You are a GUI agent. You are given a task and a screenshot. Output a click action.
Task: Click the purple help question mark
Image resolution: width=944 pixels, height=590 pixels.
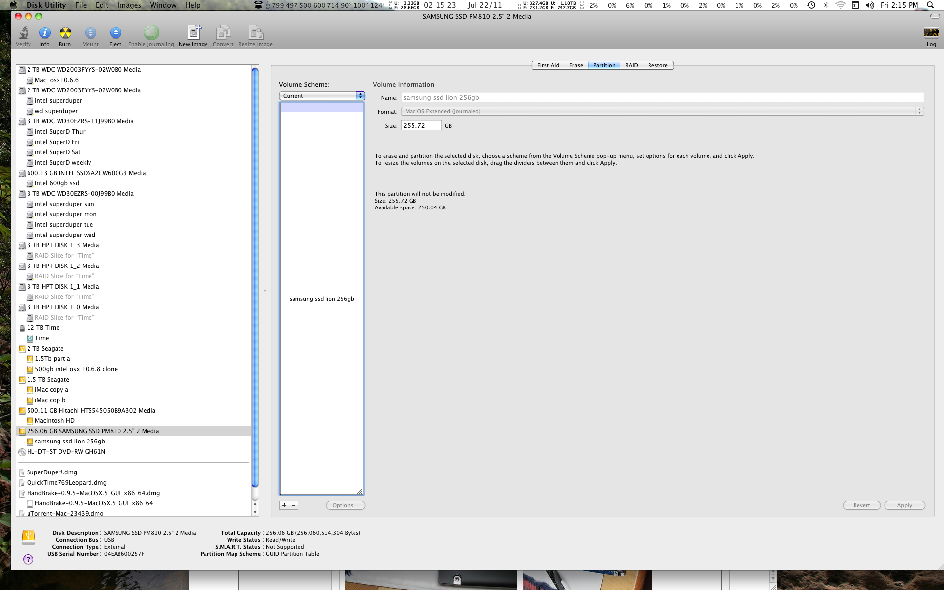(x=29, y=559)
